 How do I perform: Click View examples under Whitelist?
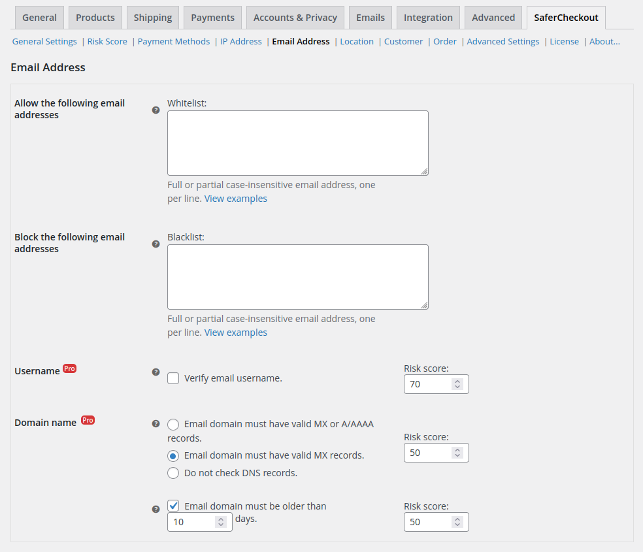[x=236, y=199]
